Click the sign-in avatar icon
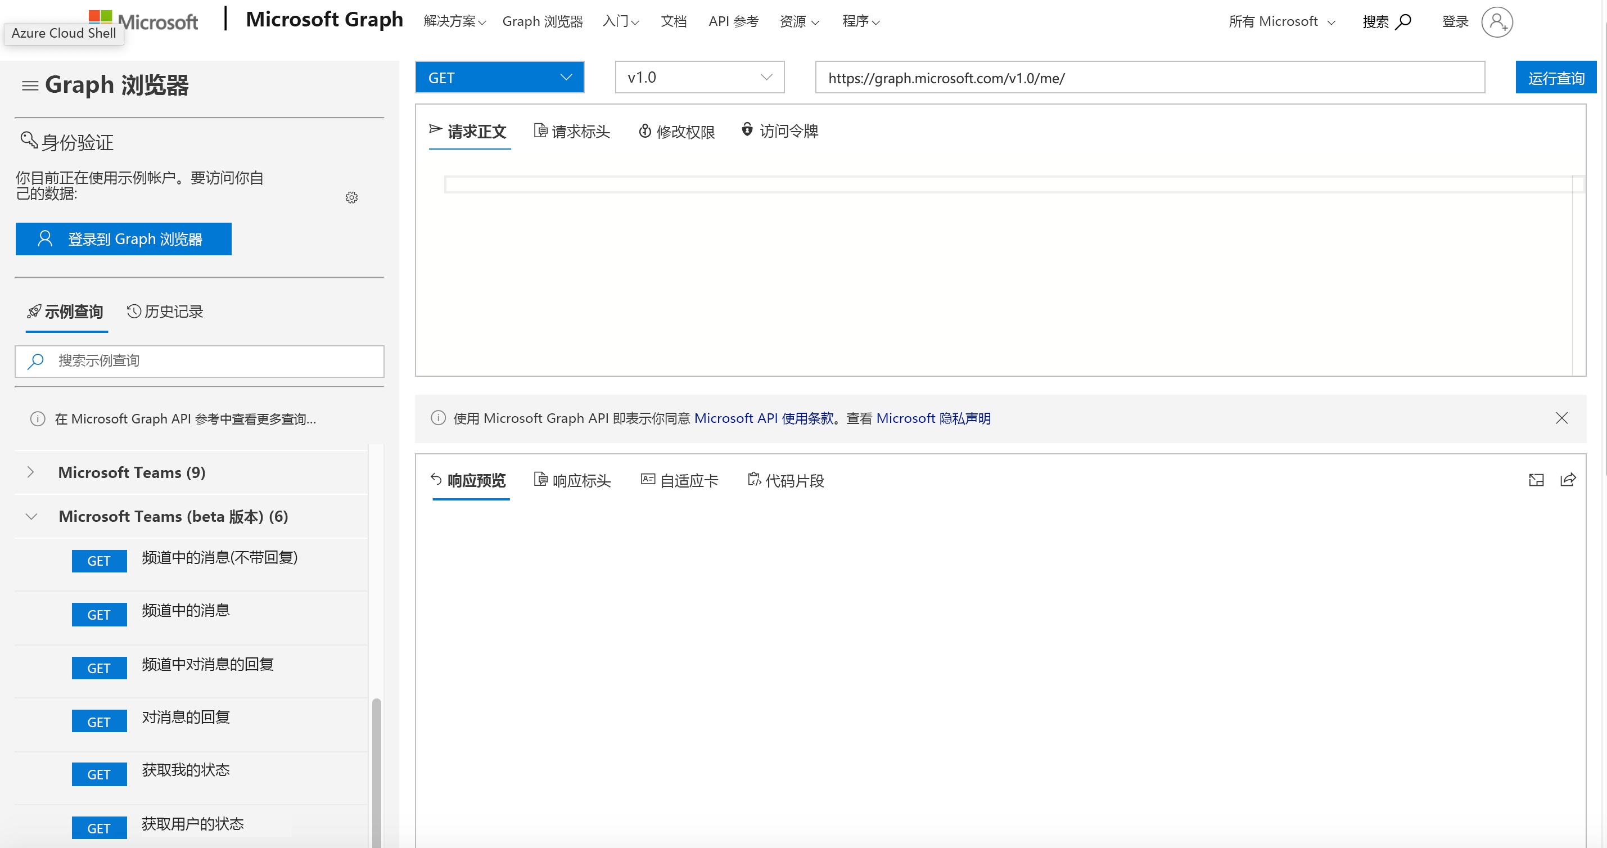The height and width of the screenshot is (848, 1607). [x=1497, y=22]
